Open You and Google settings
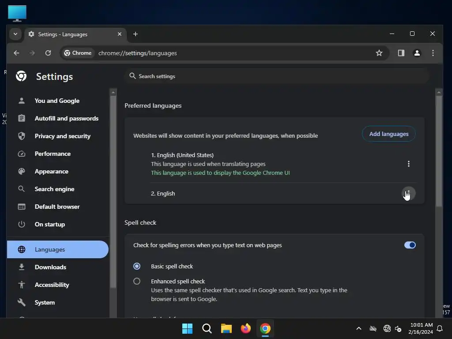The image size is (452, 339). click(x=58, y=101)
